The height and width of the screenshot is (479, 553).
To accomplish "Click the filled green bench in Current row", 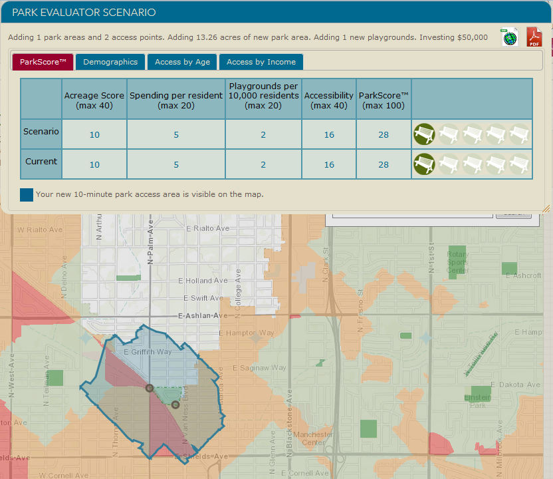I will [424, 164].
